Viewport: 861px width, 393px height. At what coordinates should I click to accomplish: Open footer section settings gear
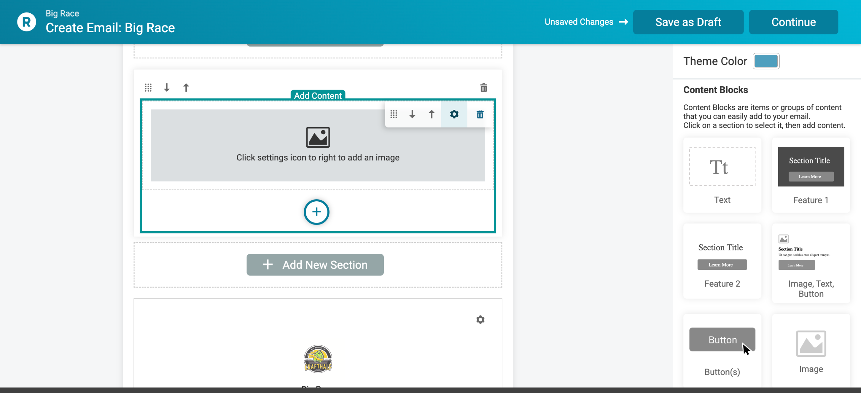[480, 320]
